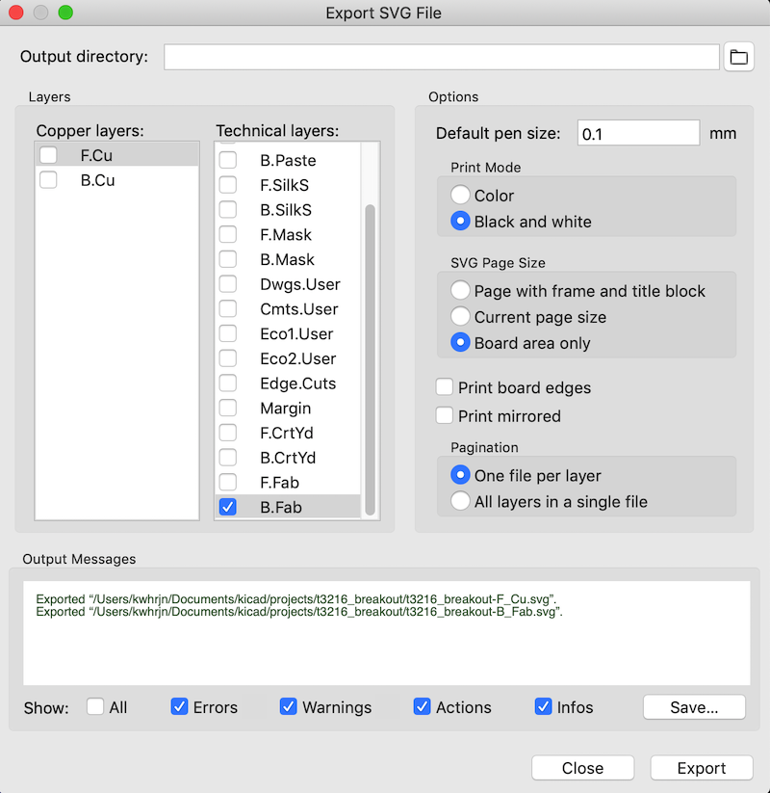Check the B.Cu copper layer
The width and height of the screenshot is (770, 793).
48,180
